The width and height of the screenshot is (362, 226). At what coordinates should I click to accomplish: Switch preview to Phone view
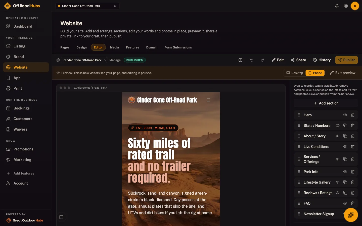point(315,73)
